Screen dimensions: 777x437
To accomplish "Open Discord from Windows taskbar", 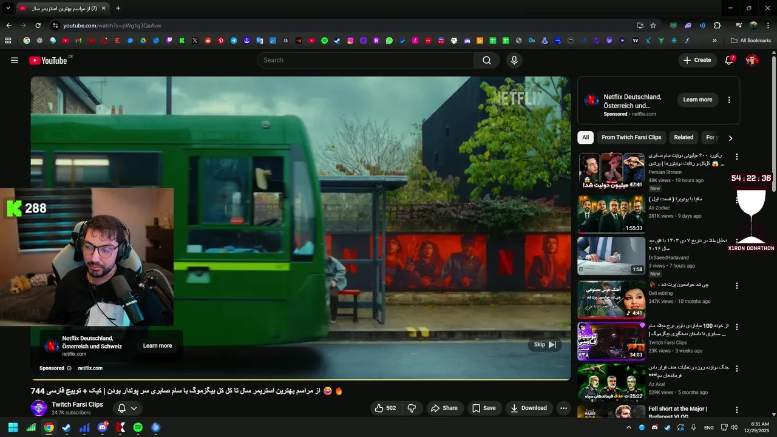I will [x=102, y=427].
